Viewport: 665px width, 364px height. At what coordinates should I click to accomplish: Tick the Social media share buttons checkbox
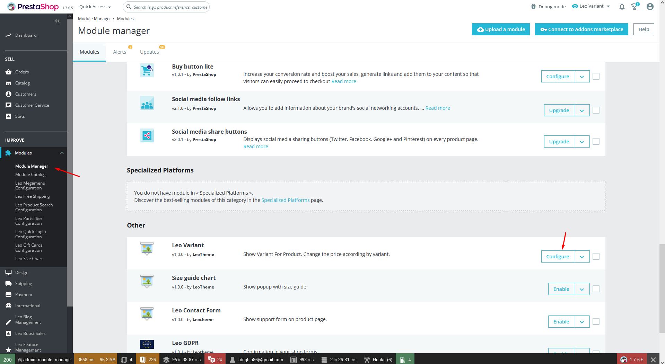point(596,141)
